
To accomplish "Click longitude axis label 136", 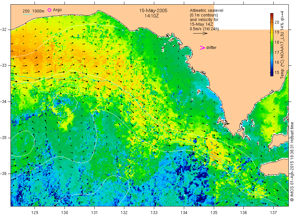I will coord(243,213).
